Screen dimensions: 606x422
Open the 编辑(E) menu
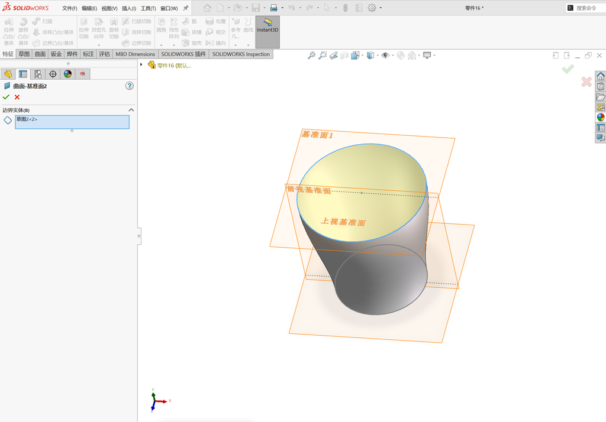(89, 8)
